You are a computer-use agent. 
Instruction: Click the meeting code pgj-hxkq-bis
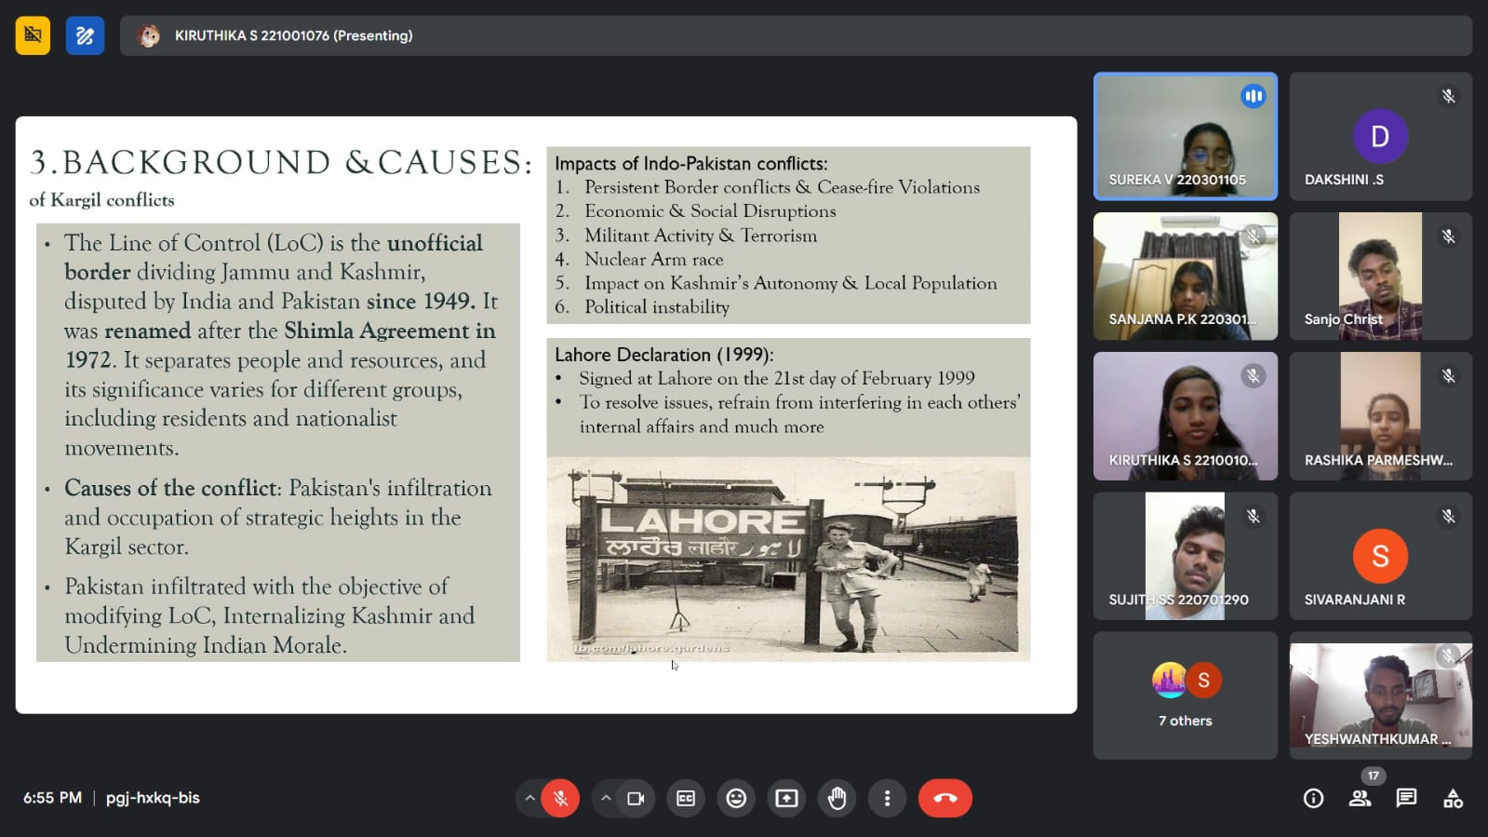coord(153,798)
